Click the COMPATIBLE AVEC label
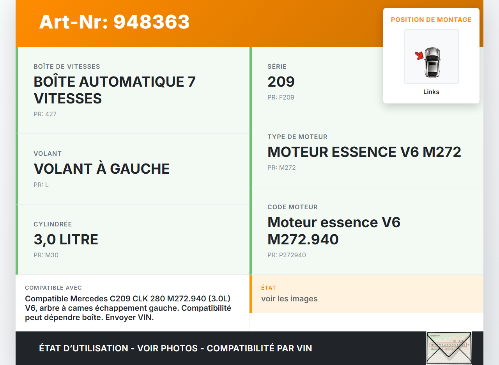 point(53,288)
